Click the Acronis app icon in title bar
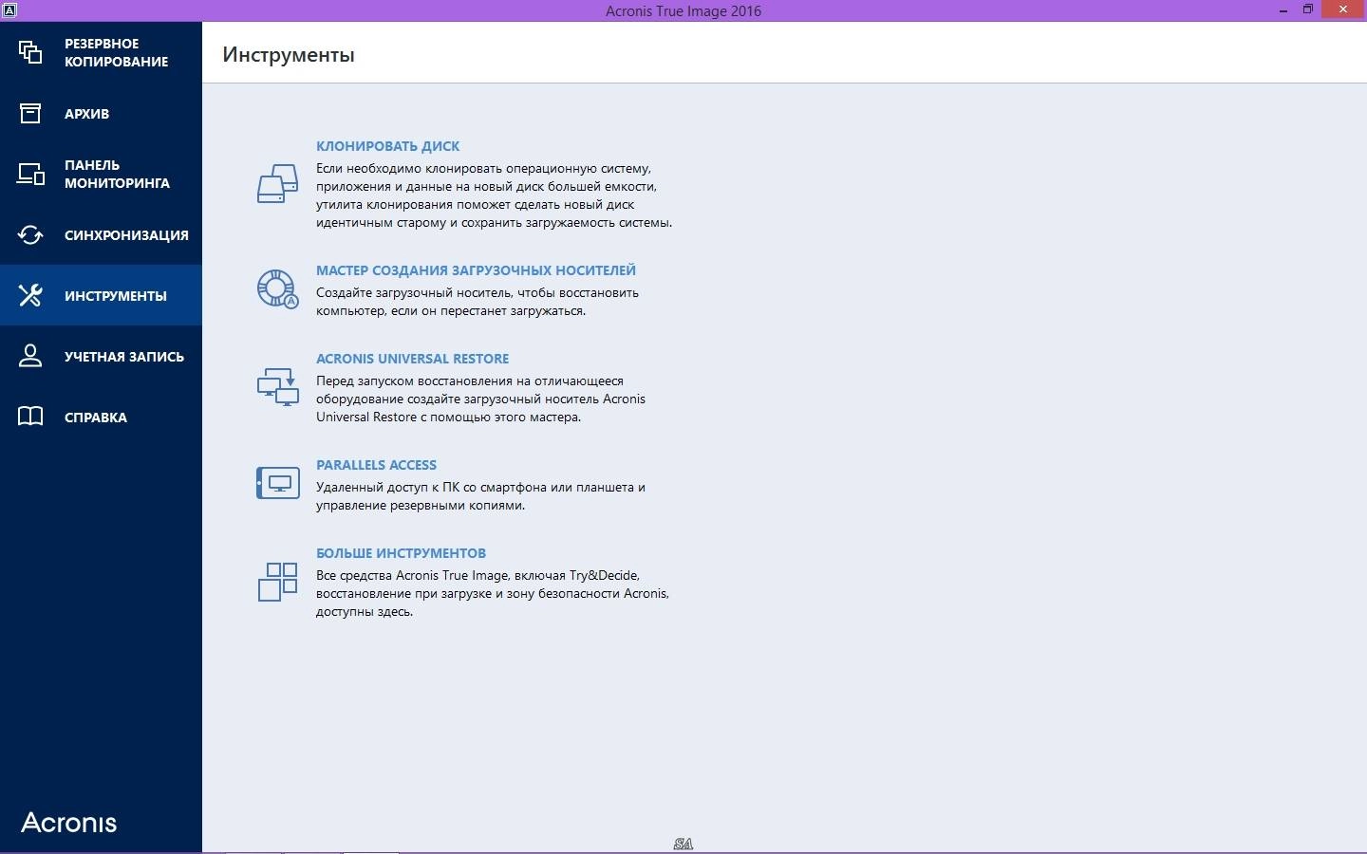 [x=9, y=10]
